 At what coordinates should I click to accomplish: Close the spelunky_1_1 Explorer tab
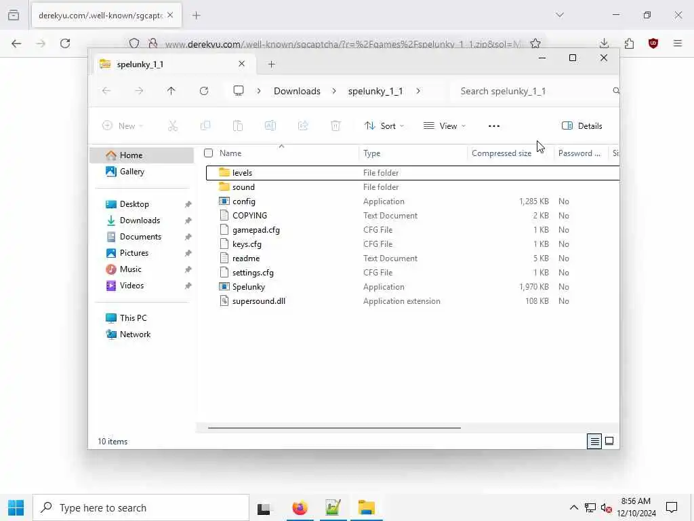242,64
